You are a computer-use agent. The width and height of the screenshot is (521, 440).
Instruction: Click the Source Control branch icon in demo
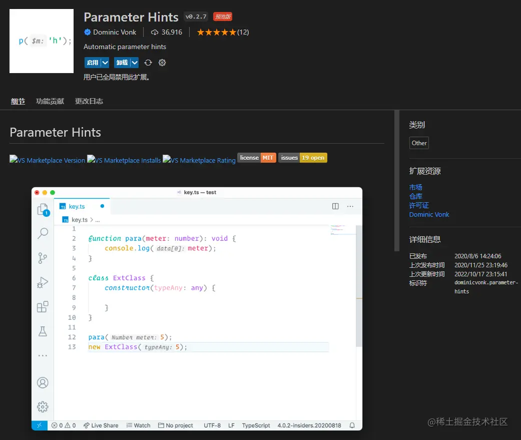pyautogui.click(x=43, y=258)
